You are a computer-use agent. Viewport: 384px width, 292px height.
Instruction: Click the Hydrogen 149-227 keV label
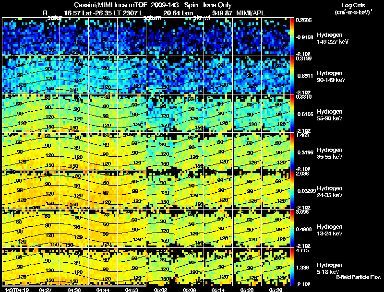pyautogui.click(x=332, y=38)
